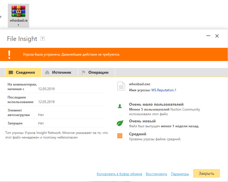Click the 'Очень мало пользователей' heading
Image resolution: width=228 pixels, height=182 pixels.
pos(156,104)
